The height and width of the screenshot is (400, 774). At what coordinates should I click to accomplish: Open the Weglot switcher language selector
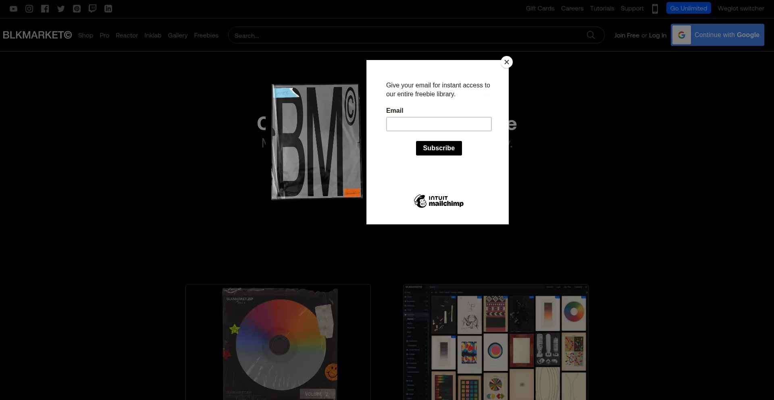741,8
